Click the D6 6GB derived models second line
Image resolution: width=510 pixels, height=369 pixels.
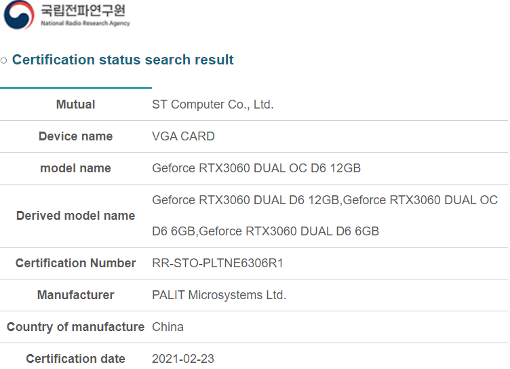coord(265,231)
